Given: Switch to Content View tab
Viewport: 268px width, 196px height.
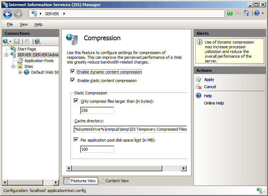Looking at the screenshot, I should coord(114,181).
